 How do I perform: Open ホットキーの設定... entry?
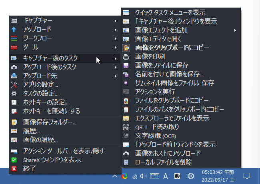click(x=65, y=102)
